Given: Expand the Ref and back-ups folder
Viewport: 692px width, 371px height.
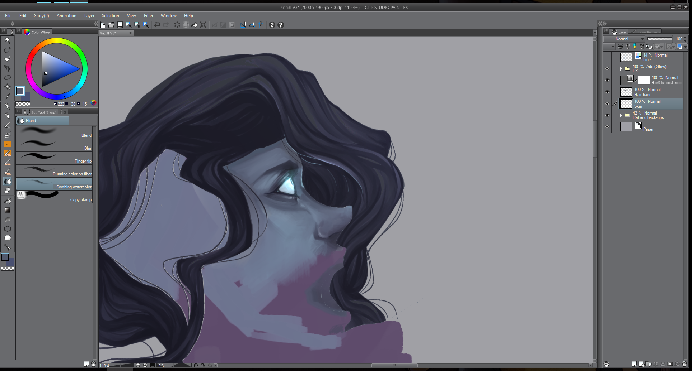Looking at the screenshot, I should coord(621,115).
